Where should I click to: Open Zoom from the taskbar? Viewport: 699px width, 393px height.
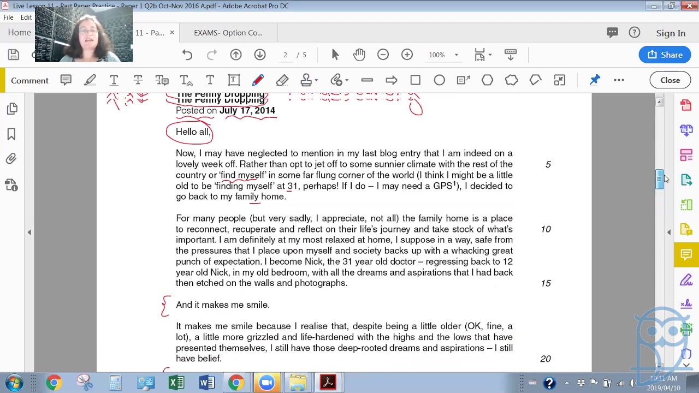(266, 383)
